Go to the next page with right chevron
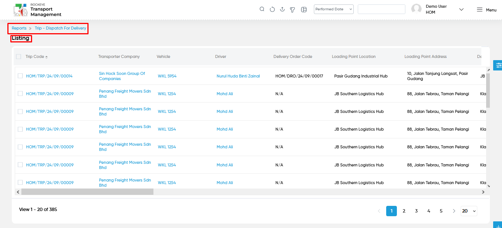Viewport: 502px width, 228px height. [x=454, y=211]
